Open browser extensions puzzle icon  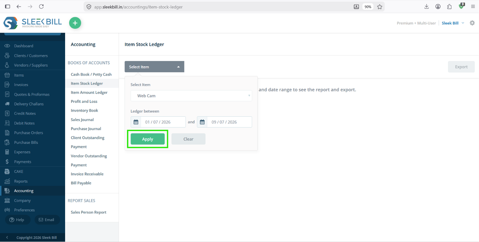coord(449,7)
